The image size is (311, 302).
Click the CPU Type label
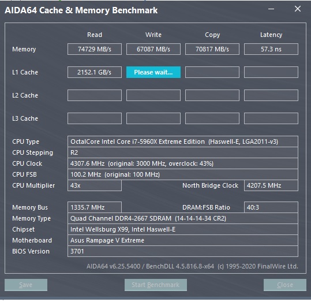tap(25, 142)
